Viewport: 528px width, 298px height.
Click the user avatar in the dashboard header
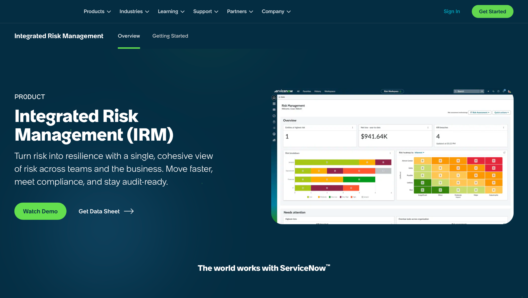[x=509, y=91]
